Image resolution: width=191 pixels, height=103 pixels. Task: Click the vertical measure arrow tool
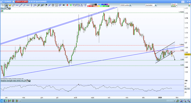(85, 5)
